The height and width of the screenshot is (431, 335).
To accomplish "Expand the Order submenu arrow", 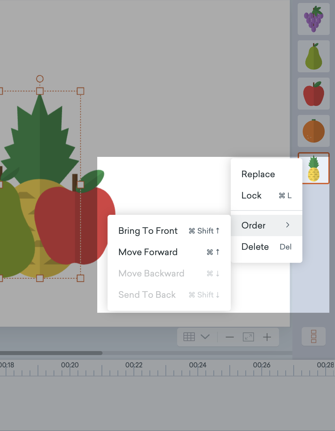I will coord(288,225).
